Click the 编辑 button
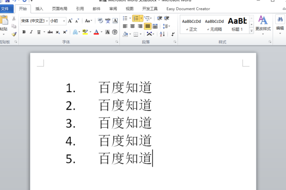Image resolution: width=286 pixels, height=190 pixels. [x=280, y=25]
